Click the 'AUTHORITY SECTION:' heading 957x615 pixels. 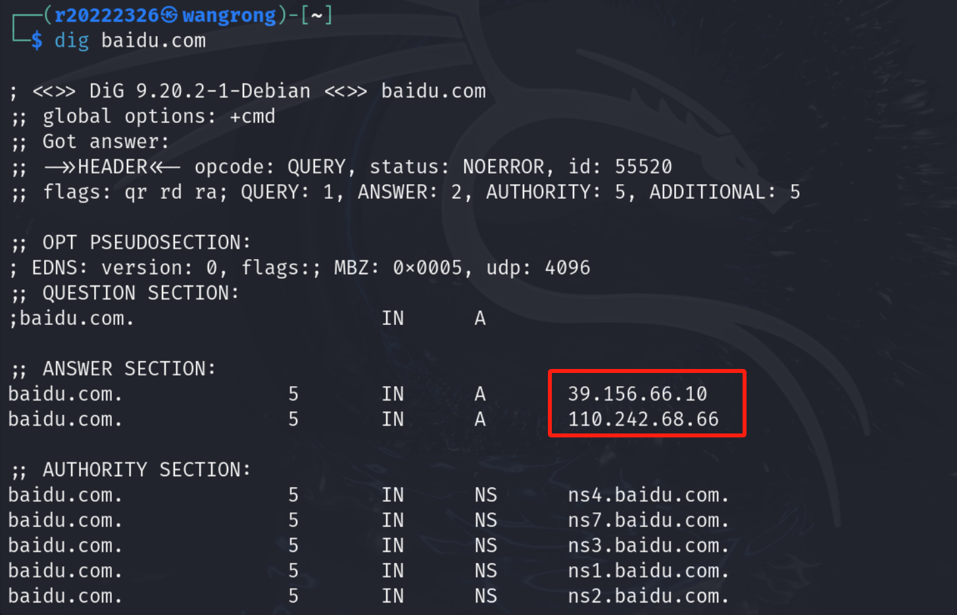click(x=147, y=470)
